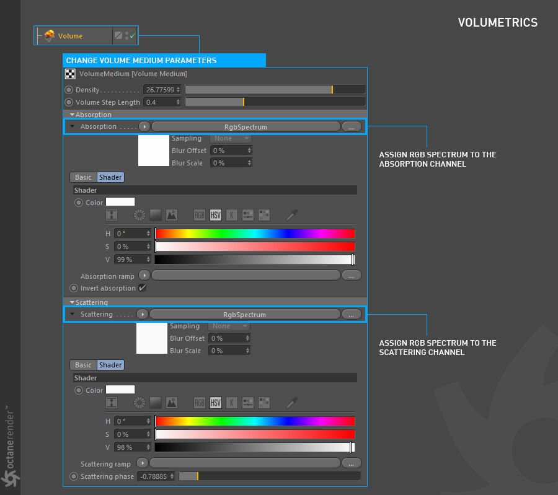The image size is (558, 495).
Task: Select the Scattering HSV mode icon
Action: coord(216,403)
